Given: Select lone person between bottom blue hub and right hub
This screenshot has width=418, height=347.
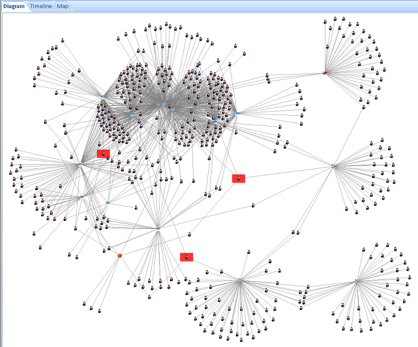Looking at the screenshot, I should pos(253,205).
